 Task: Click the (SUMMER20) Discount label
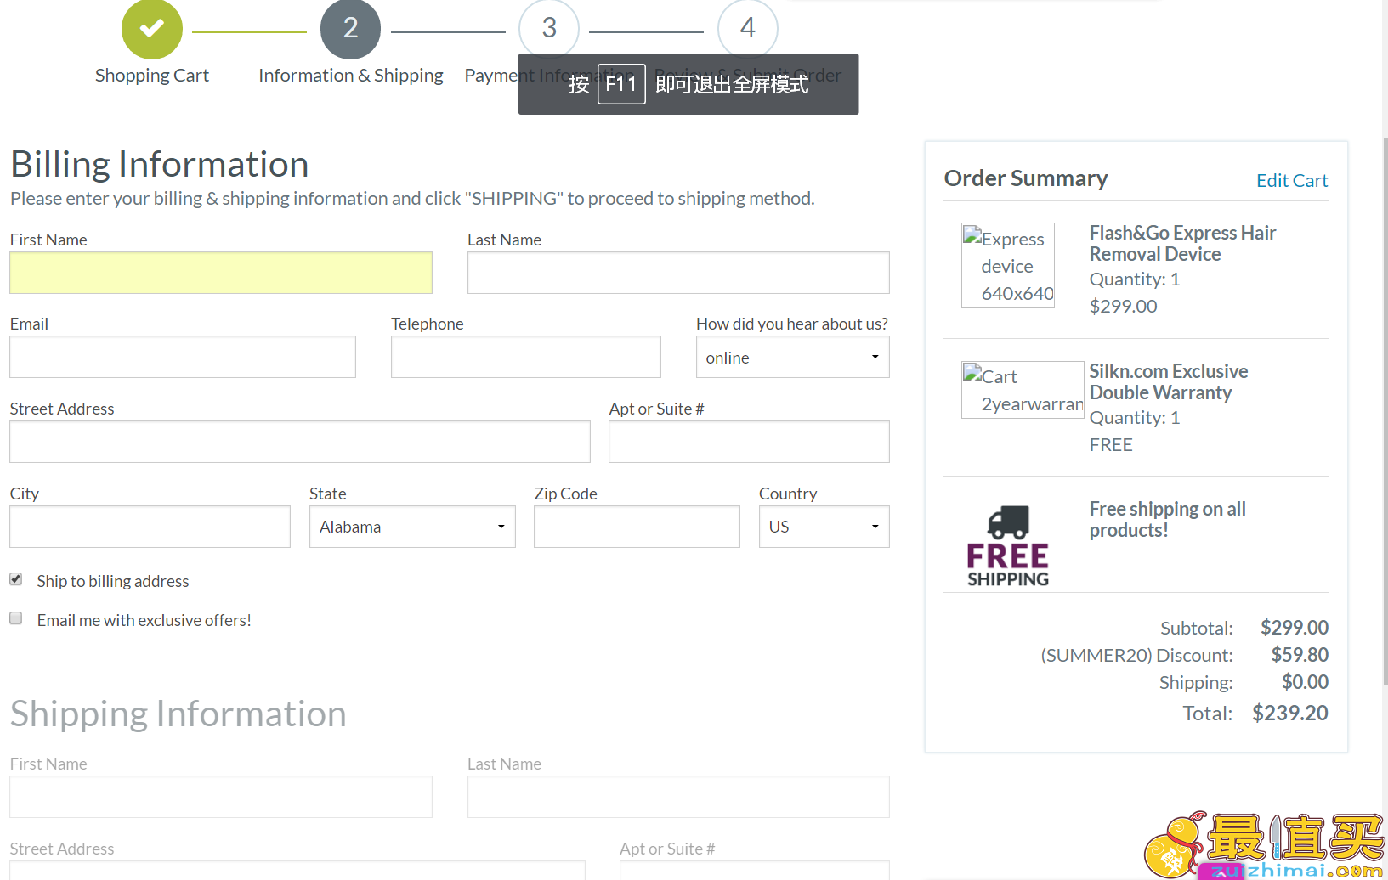1136,656
